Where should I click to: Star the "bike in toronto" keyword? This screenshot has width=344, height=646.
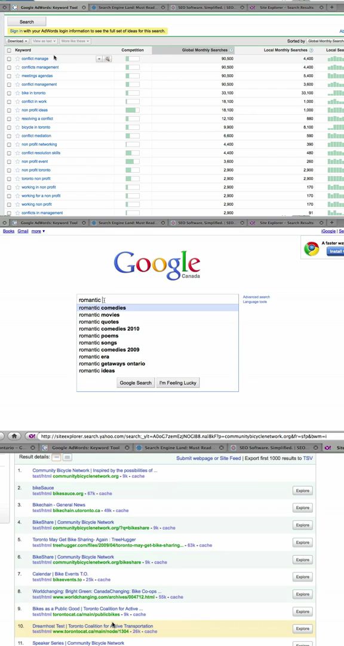pos(17,93)
